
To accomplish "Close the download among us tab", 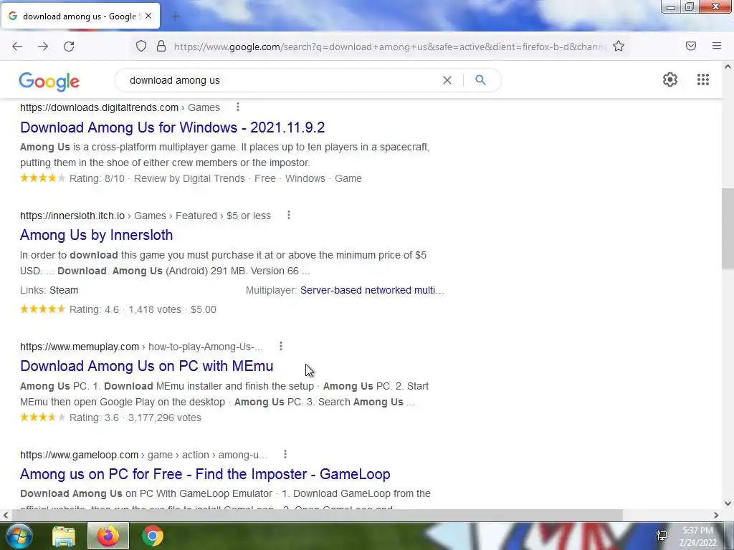I will [148, 16].
